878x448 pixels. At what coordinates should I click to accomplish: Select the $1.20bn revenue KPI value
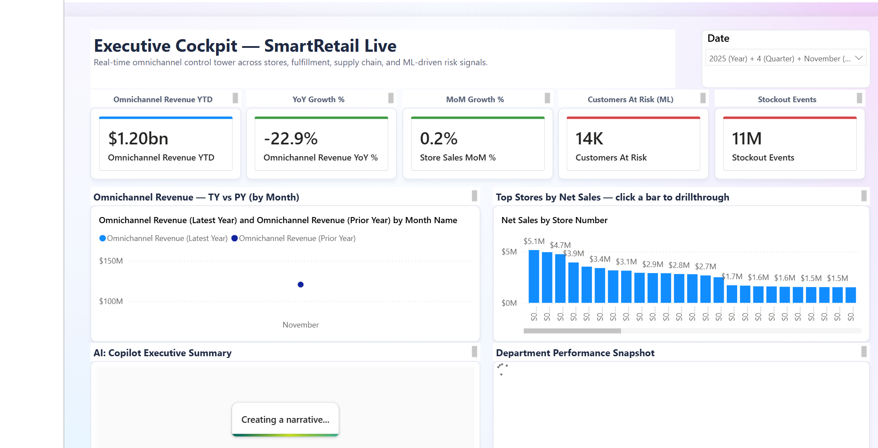click(138, 139)
